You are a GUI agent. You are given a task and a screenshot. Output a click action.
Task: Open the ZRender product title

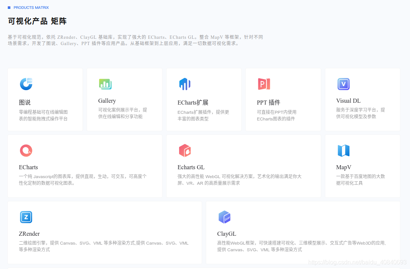click(x=29, y=234)
